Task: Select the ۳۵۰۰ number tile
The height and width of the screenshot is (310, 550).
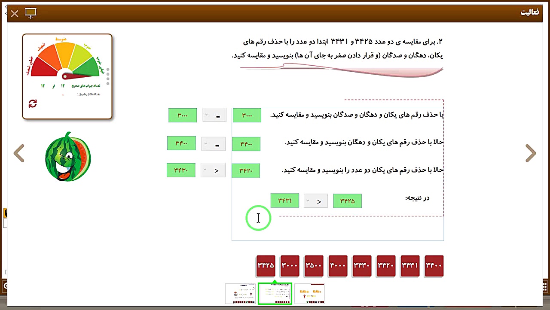Action: pyautogui.click(x=314, y=266)
